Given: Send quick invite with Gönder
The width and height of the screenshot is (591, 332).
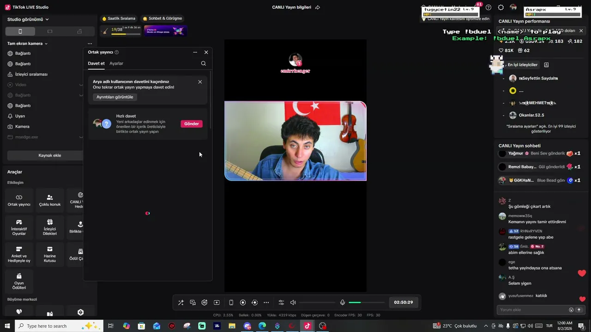Looking at the screenshot, I should (x=192, y=124).
